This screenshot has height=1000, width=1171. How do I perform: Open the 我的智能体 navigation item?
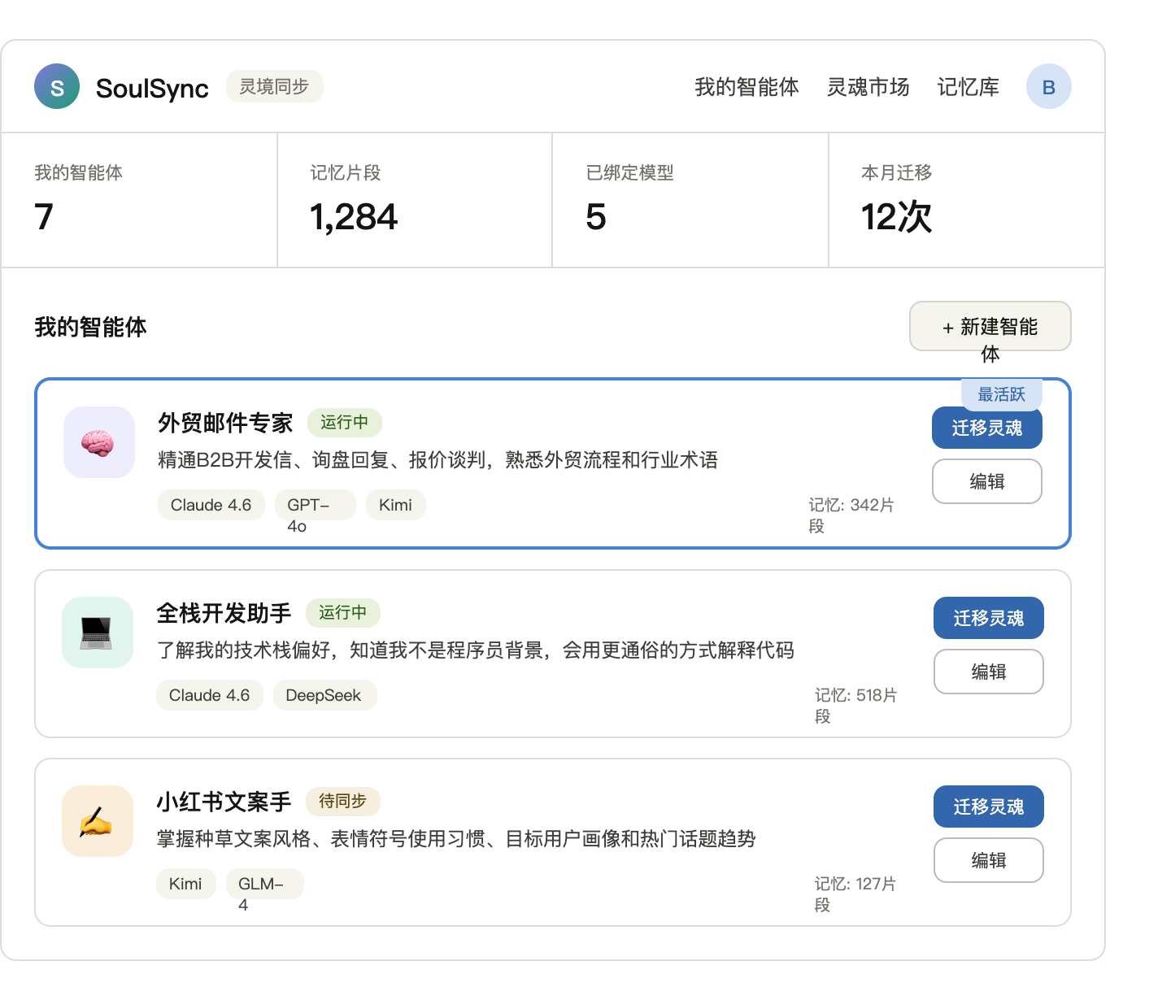[747, 87]
